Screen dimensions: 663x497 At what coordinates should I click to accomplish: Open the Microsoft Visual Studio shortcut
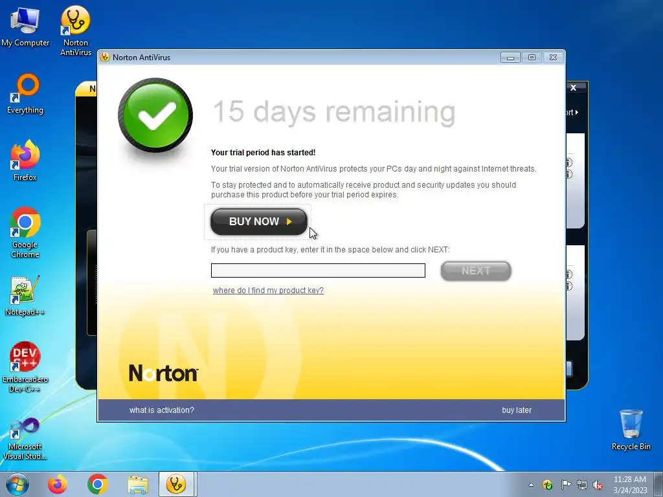(x=25, y=438)
